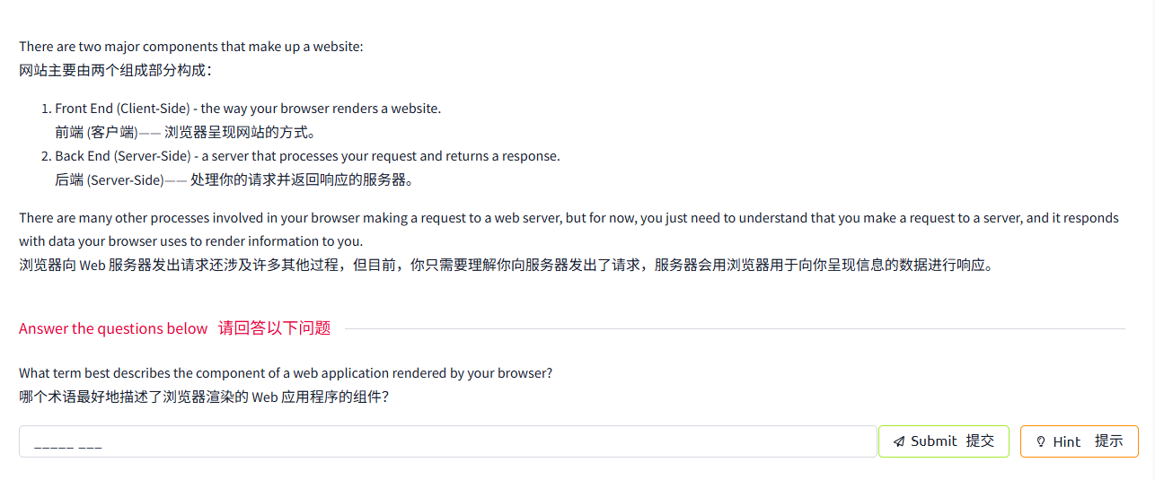The height and width of the screenshot is (480, 1155).
Task: Click the lightbulb icon in Hint
Action: (x=1042, y=441)
